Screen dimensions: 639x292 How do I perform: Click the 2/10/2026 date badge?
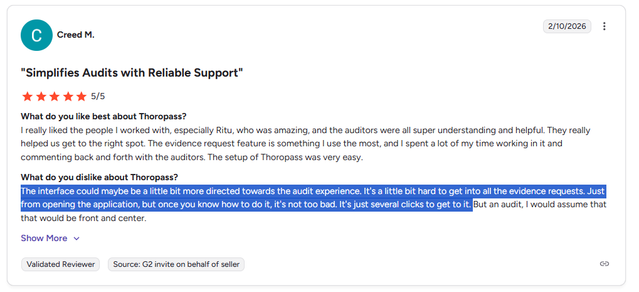point(567,26)
